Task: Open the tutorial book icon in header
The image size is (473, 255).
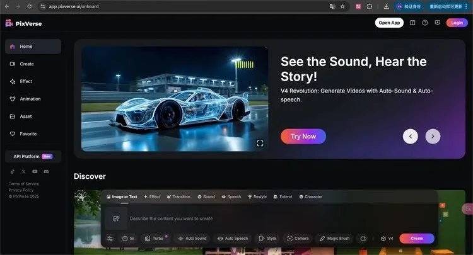Action: [x=412, y=23]
